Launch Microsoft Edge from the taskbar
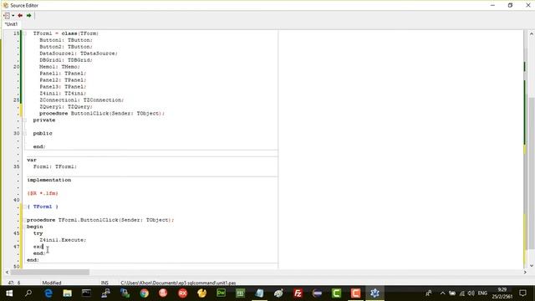 coord(48,293)
